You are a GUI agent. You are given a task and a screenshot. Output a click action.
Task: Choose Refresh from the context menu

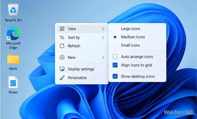tap(82, 46)
